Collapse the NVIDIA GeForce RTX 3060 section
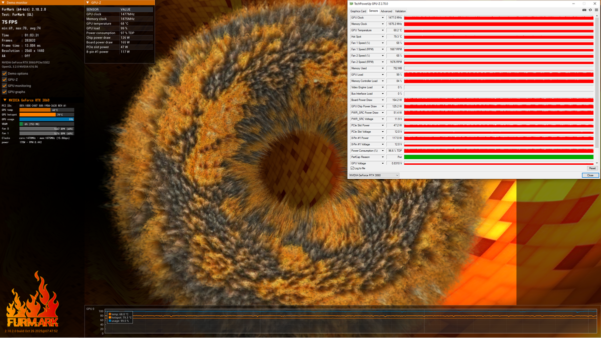Viewport: 601px width, 338px height. (x=5, y=100)
